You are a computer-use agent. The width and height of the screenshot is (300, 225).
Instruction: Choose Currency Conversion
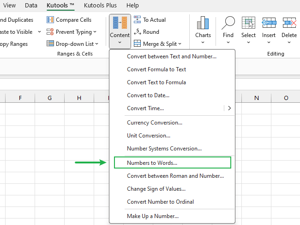tap(172, 123)
